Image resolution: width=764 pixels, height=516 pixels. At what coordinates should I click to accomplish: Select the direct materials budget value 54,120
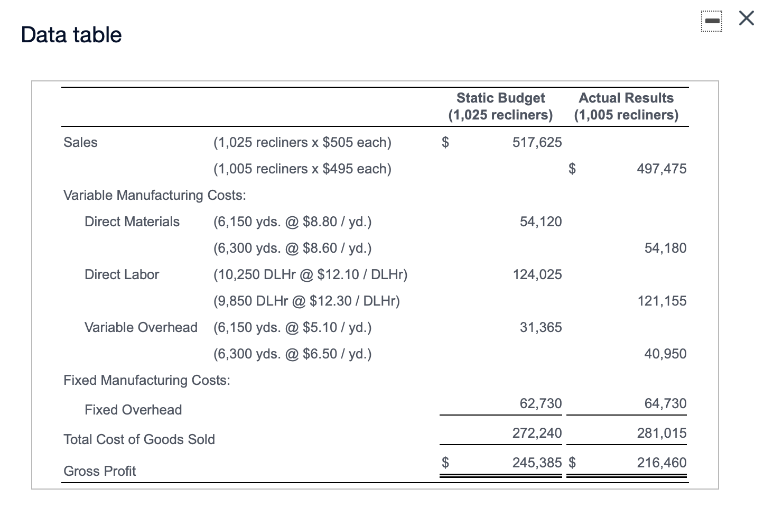coord(541,222)
